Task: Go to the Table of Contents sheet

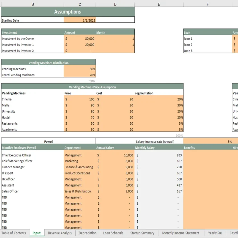Action: coord(14,233)
